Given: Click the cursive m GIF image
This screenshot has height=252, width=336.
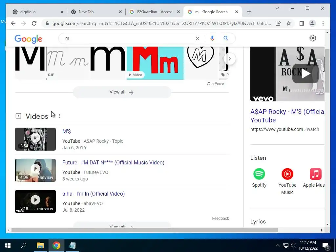Looking at the screenshot, I should click(68, 63).
